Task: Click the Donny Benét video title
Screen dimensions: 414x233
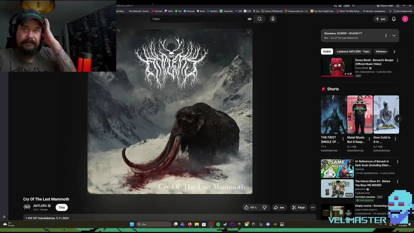Action: pos(374,62)
